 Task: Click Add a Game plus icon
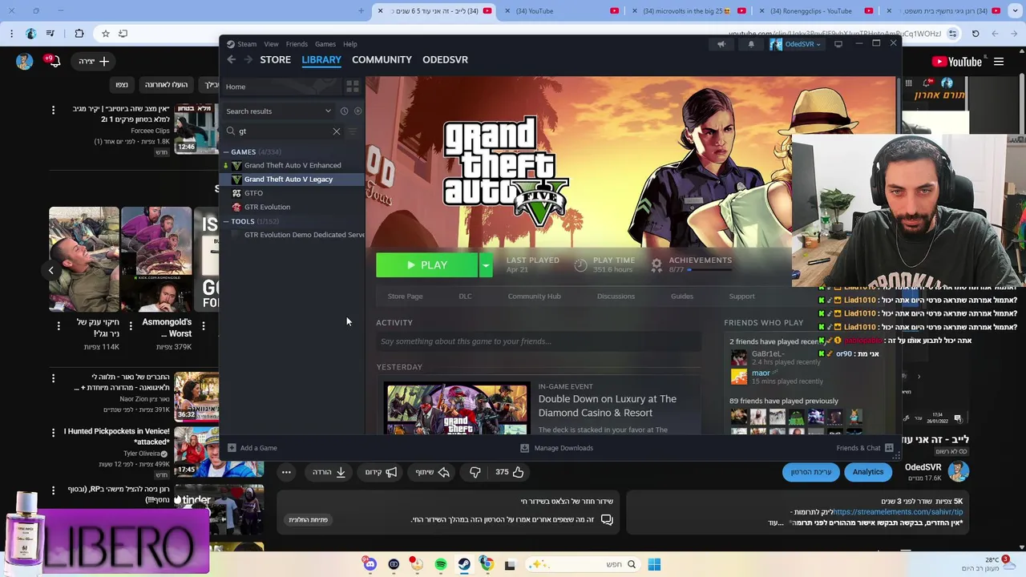[232, 448]
